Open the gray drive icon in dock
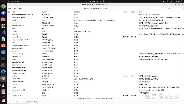Screen dimensions: 184x104 tap(3, 92)
